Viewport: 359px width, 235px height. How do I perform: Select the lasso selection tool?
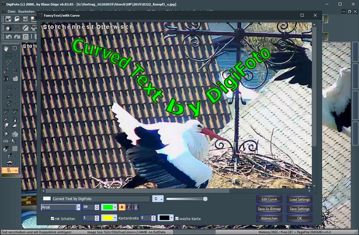tap(8, 63)
